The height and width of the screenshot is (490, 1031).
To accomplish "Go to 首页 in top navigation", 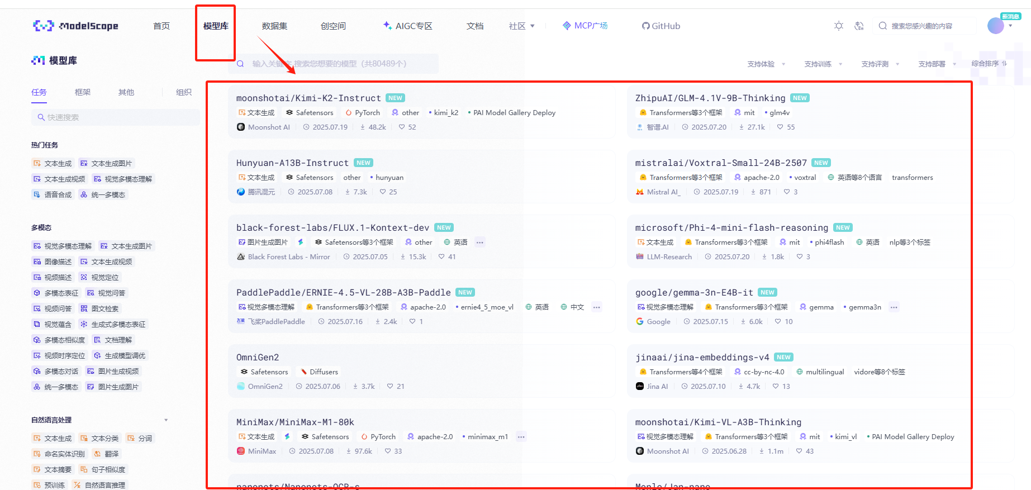I will (161, 26).
